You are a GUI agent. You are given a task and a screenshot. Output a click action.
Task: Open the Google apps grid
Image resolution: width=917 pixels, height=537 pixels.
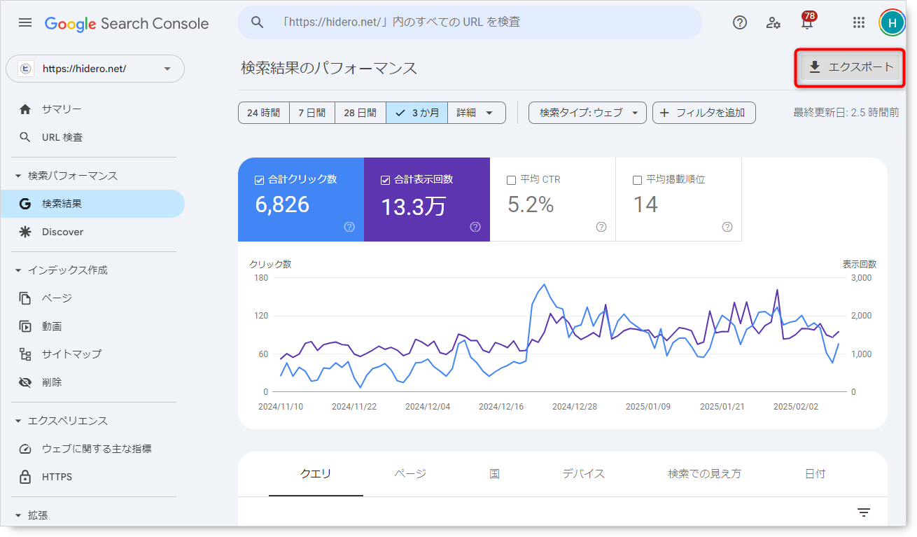tap(858, 23)
